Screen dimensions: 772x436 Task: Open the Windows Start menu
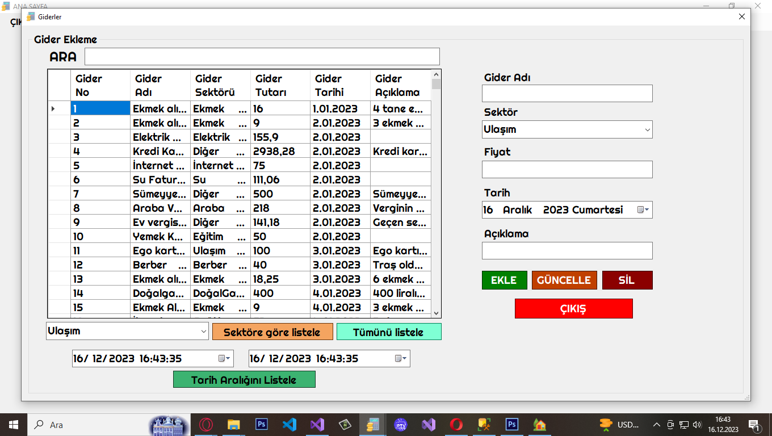tap(13, 425)
